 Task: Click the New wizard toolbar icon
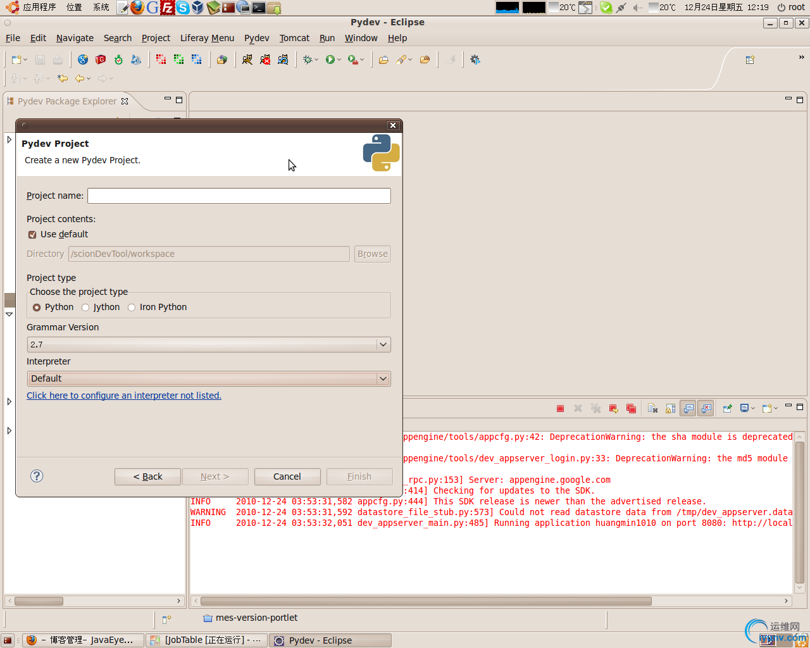(16, 59)
